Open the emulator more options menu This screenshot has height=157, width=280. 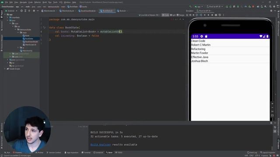point(224,15)
